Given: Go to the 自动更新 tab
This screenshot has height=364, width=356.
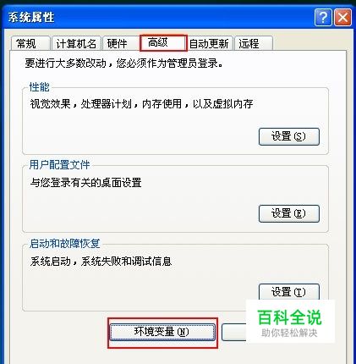Looking at the screenshot, I should (209, 43).
